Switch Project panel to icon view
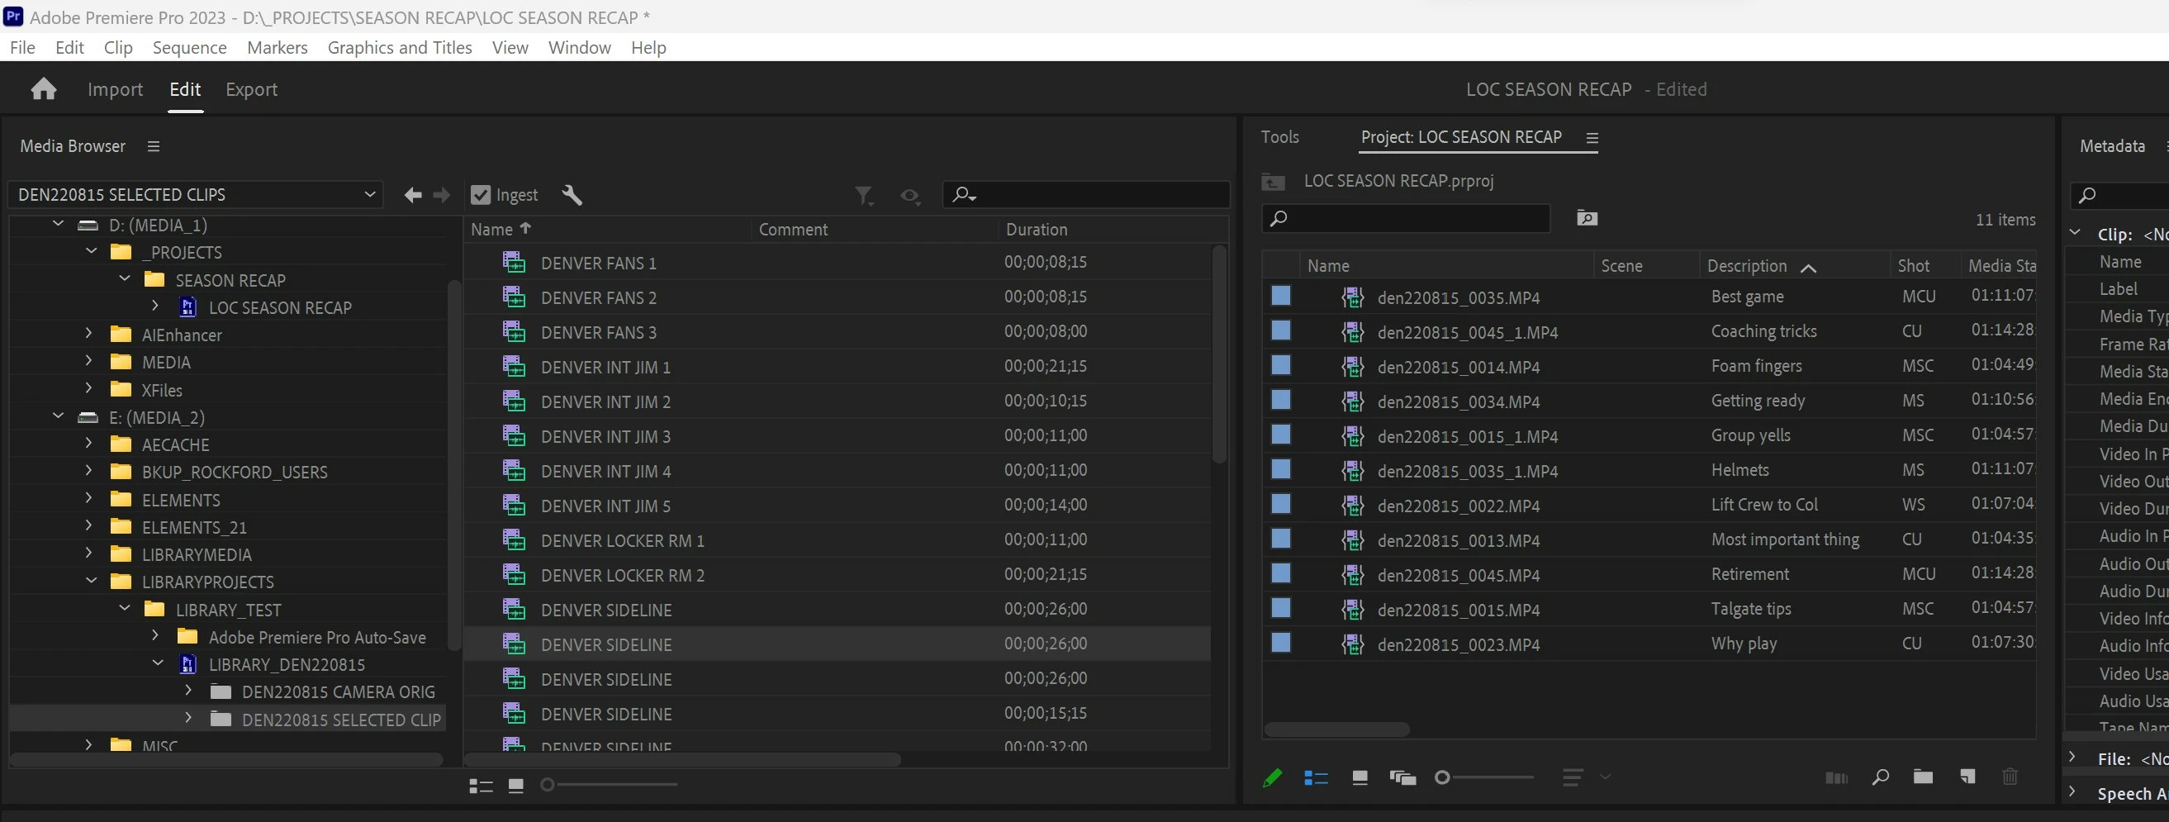Image resolution: width=2169 pixels, height=822 pixels. 1360,777
